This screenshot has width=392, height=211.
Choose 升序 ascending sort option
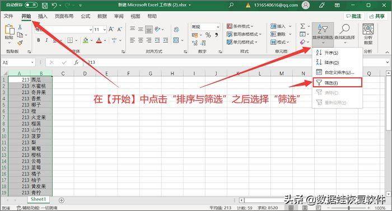point(337,53)
